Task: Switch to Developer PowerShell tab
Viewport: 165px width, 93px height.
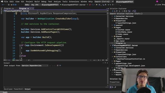Action: tap(14, 89)
